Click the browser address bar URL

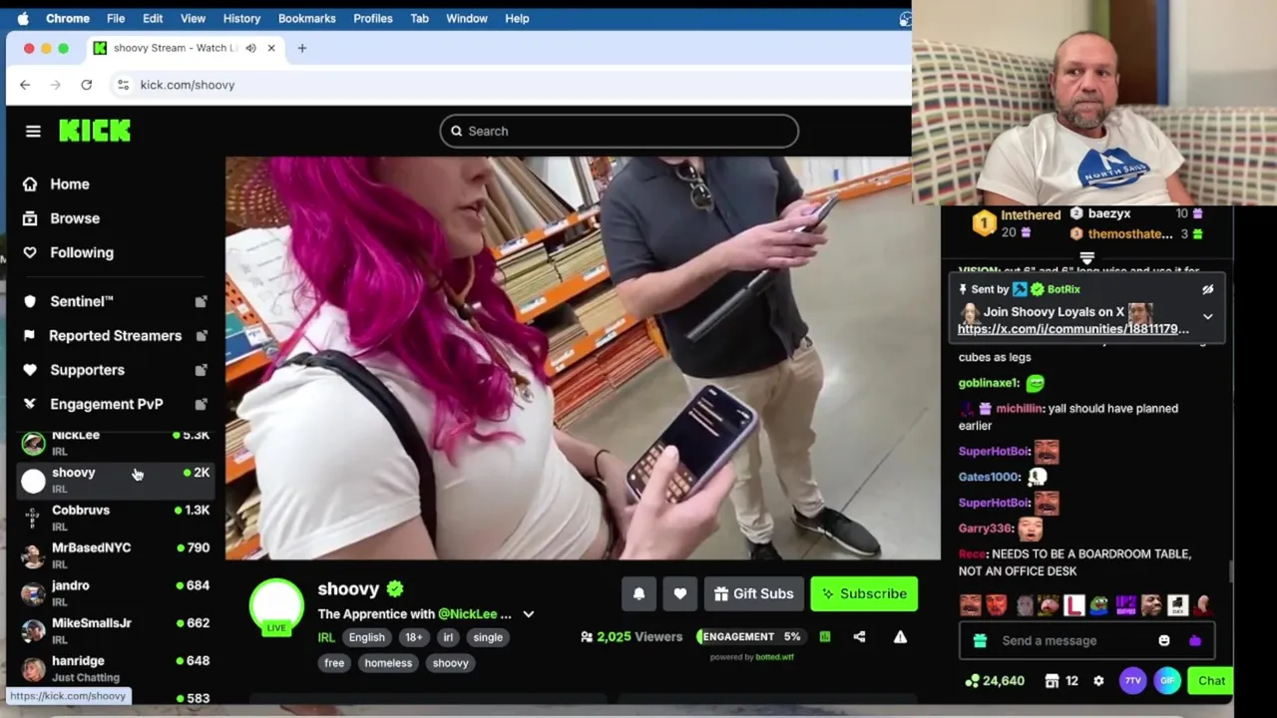[x=188, y=85]
